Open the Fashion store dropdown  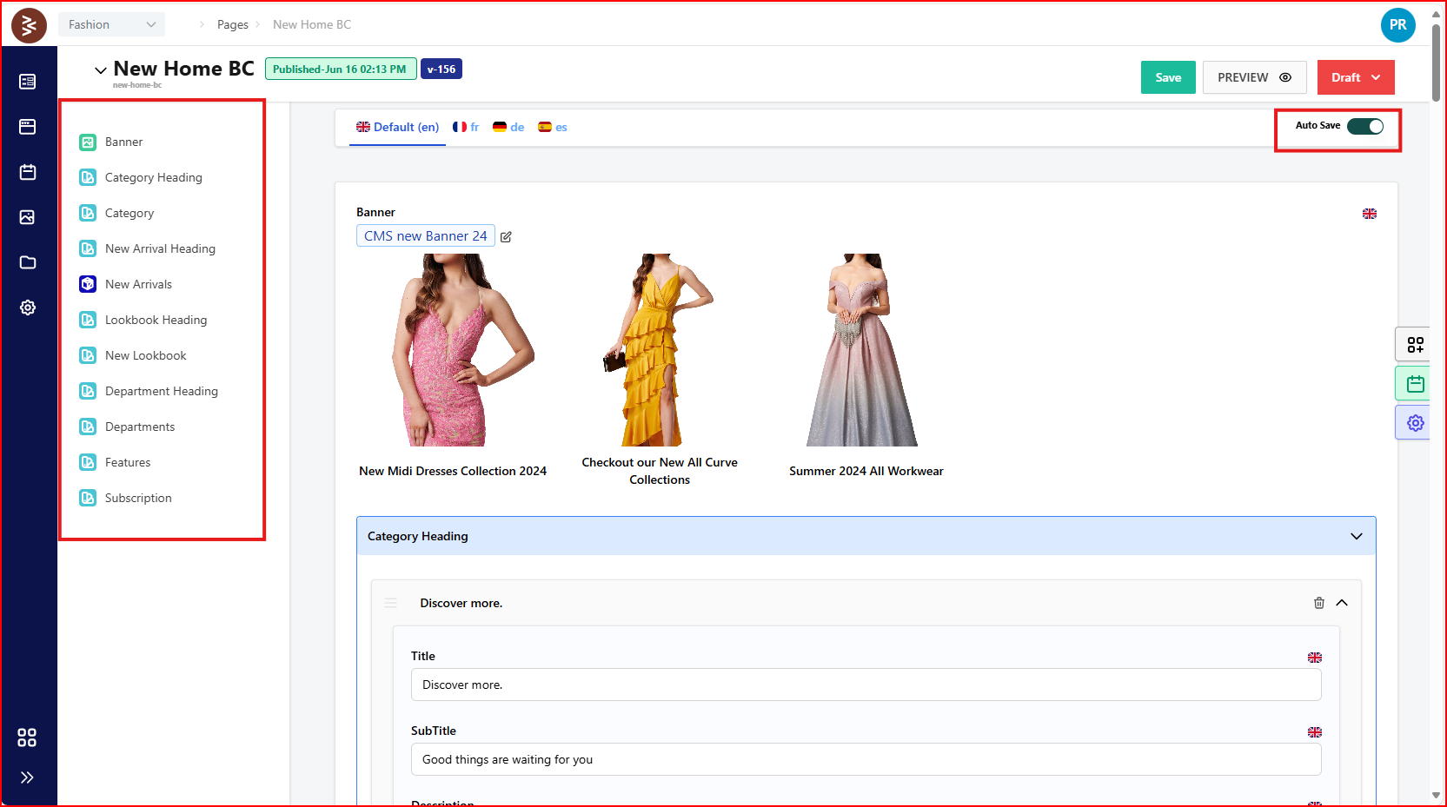pyautogui.click(x=111, y=24)
